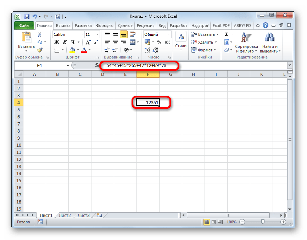Decrease indent icon in alignment group

pos(107,50)
